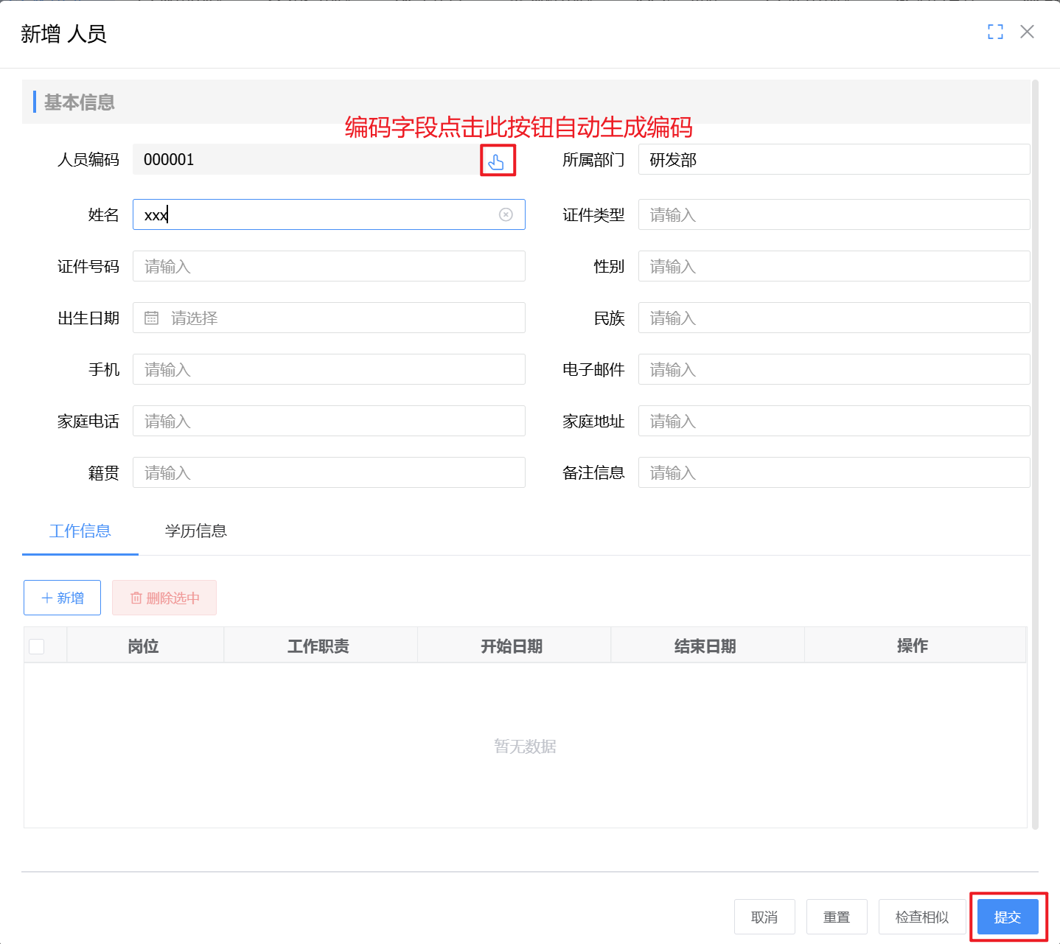Expand the 证件类型 field
This screenshot has height=944, width=1060.
833,214
